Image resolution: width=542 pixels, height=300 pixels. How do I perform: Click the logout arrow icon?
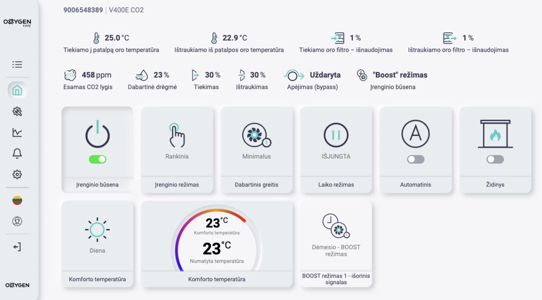[17, 247]
